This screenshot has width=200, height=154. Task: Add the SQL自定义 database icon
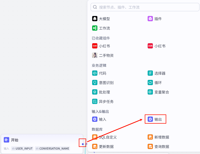coord(95,137)
